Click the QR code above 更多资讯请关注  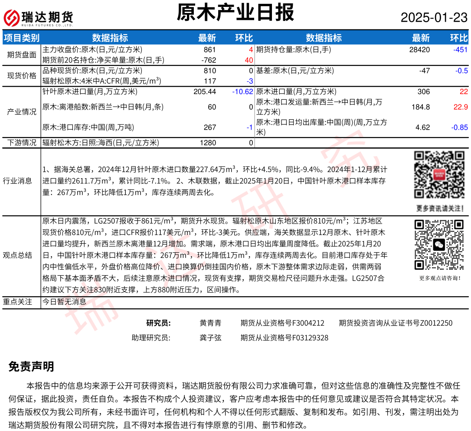438,175
